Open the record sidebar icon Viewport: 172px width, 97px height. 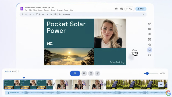tap(149, 34)
